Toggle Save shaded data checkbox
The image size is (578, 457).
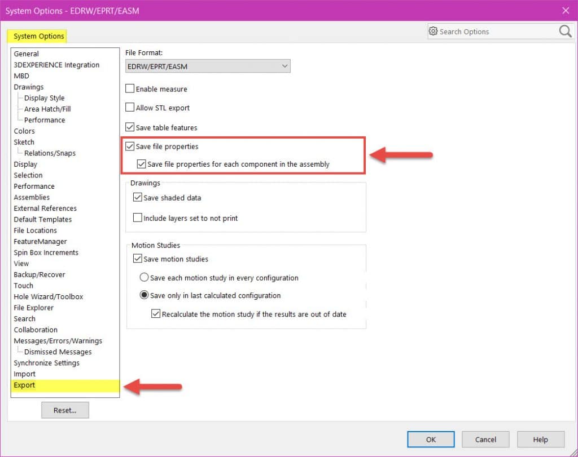pyautogui.click(x=138, y=198)
